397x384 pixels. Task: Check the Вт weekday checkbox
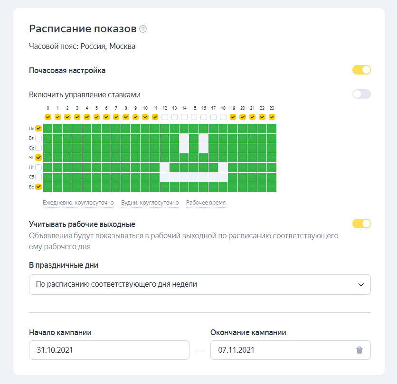[x=38, y=138]
